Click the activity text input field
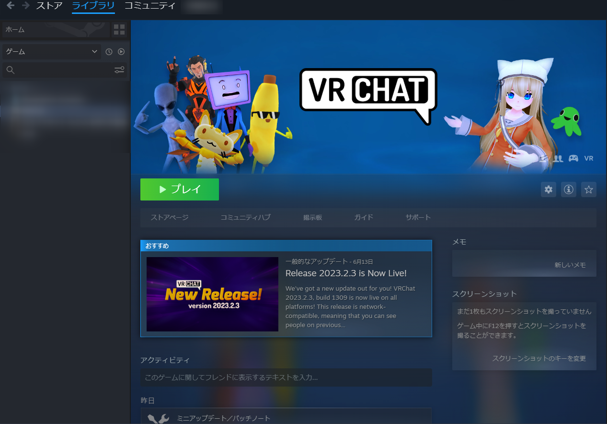The image size is (607, 424). click(286, 377)
